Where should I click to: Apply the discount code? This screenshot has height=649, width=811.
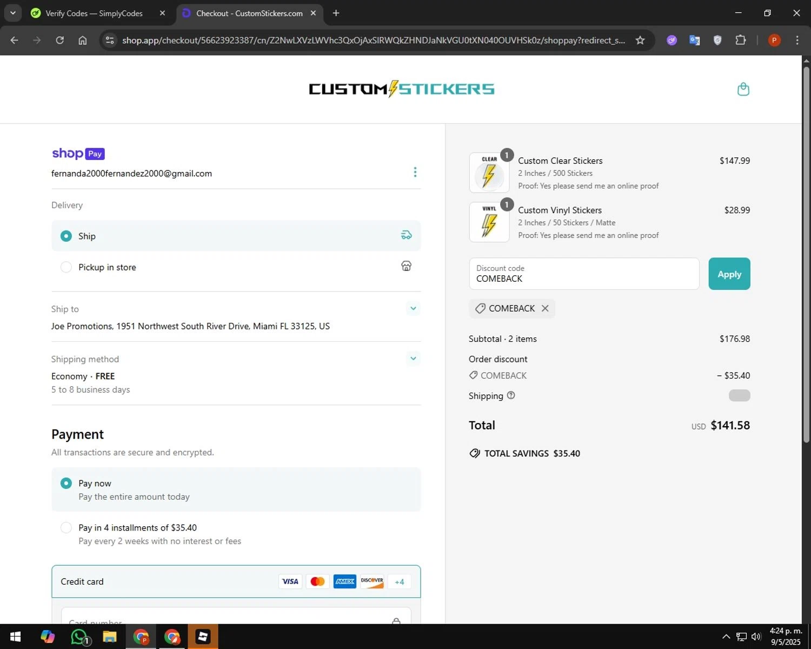coord(729,274)
